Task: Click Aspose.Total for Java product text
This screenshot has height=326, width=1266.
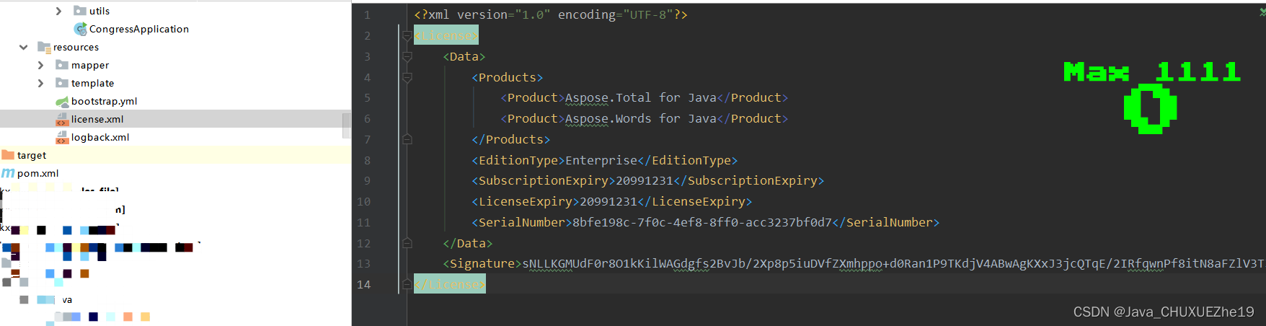Action: point(641,98)
